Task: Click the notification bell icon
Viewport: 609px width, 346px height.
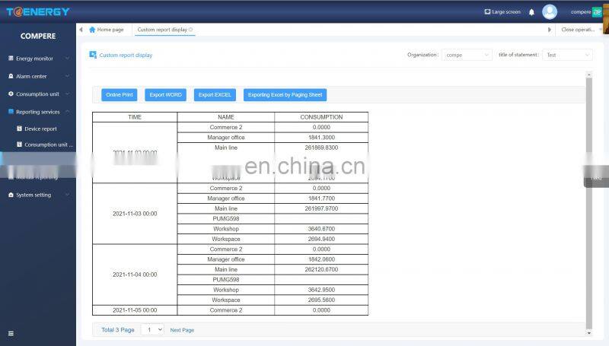Action: 531,12
